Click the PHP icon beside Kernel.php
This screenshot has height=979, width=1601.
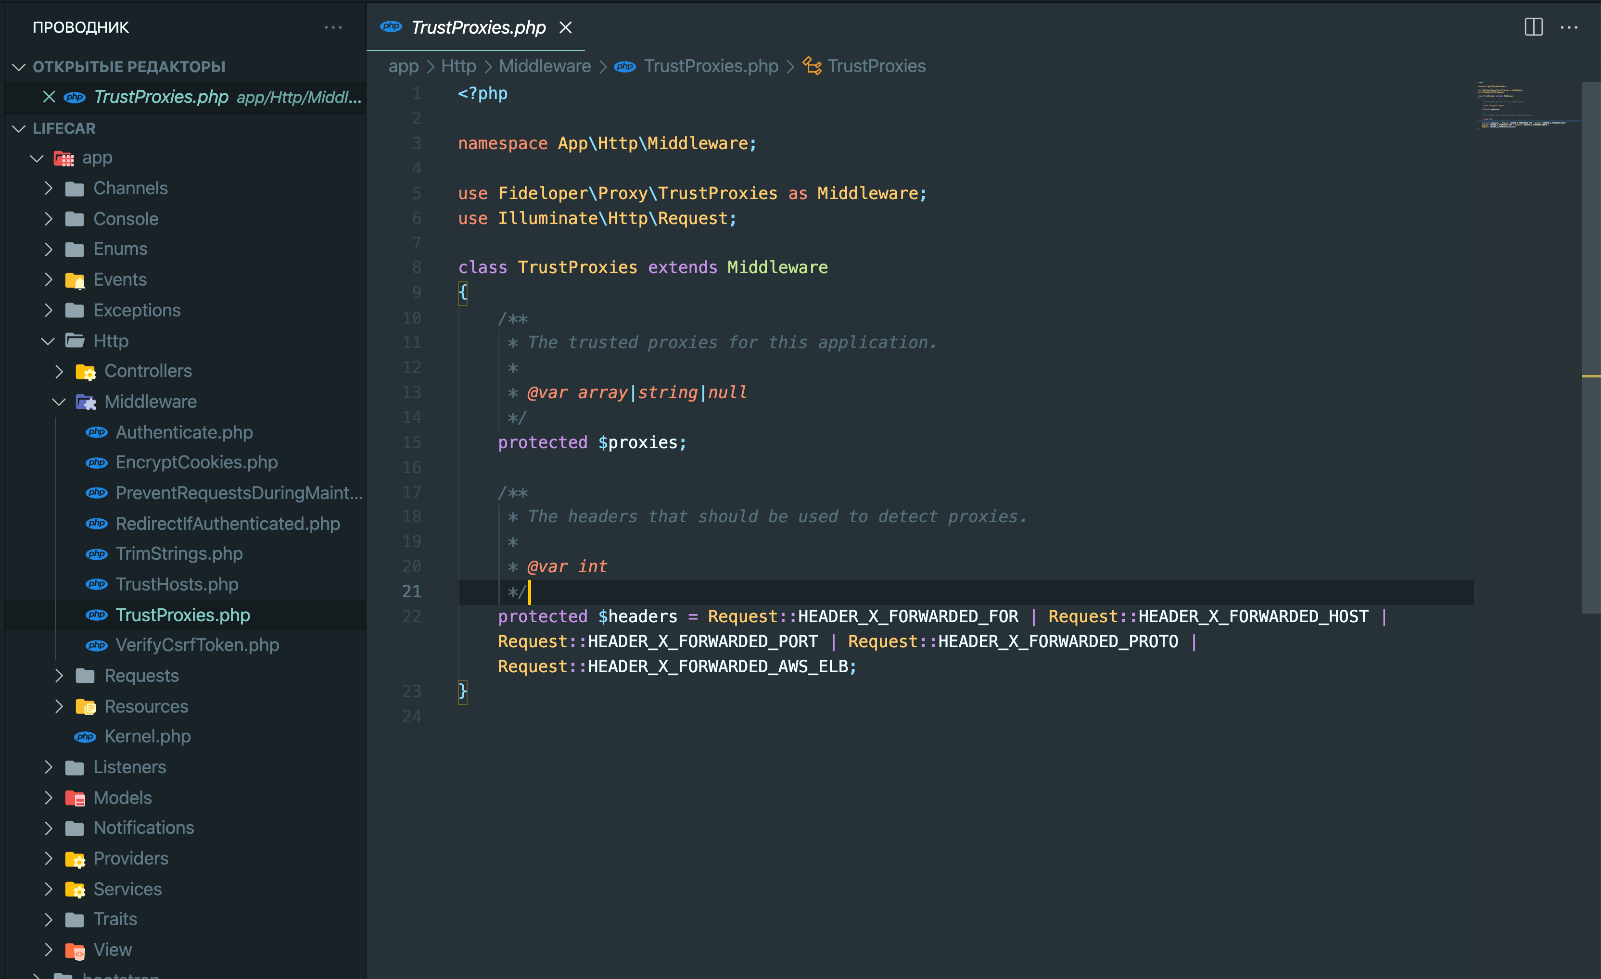tap(85, 737)
